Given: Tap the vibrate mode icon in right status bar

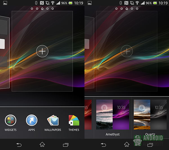Looking at the screenshot, I should (x=132, y=3).
